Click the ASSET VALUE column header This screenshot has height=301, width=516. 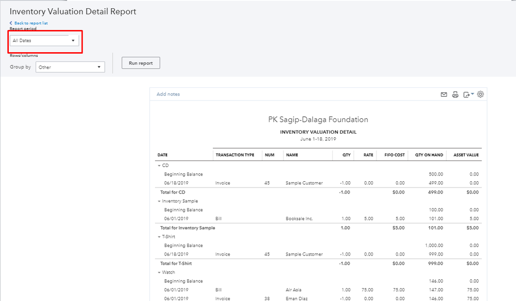click(466, 155)
